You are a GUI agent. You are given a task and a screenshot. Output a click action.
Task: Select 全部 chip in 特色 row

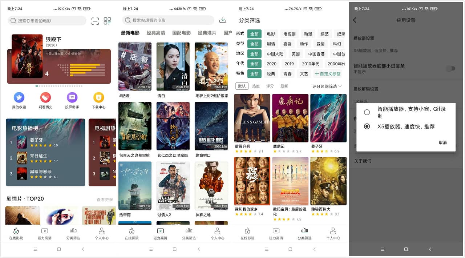(254, 73)
